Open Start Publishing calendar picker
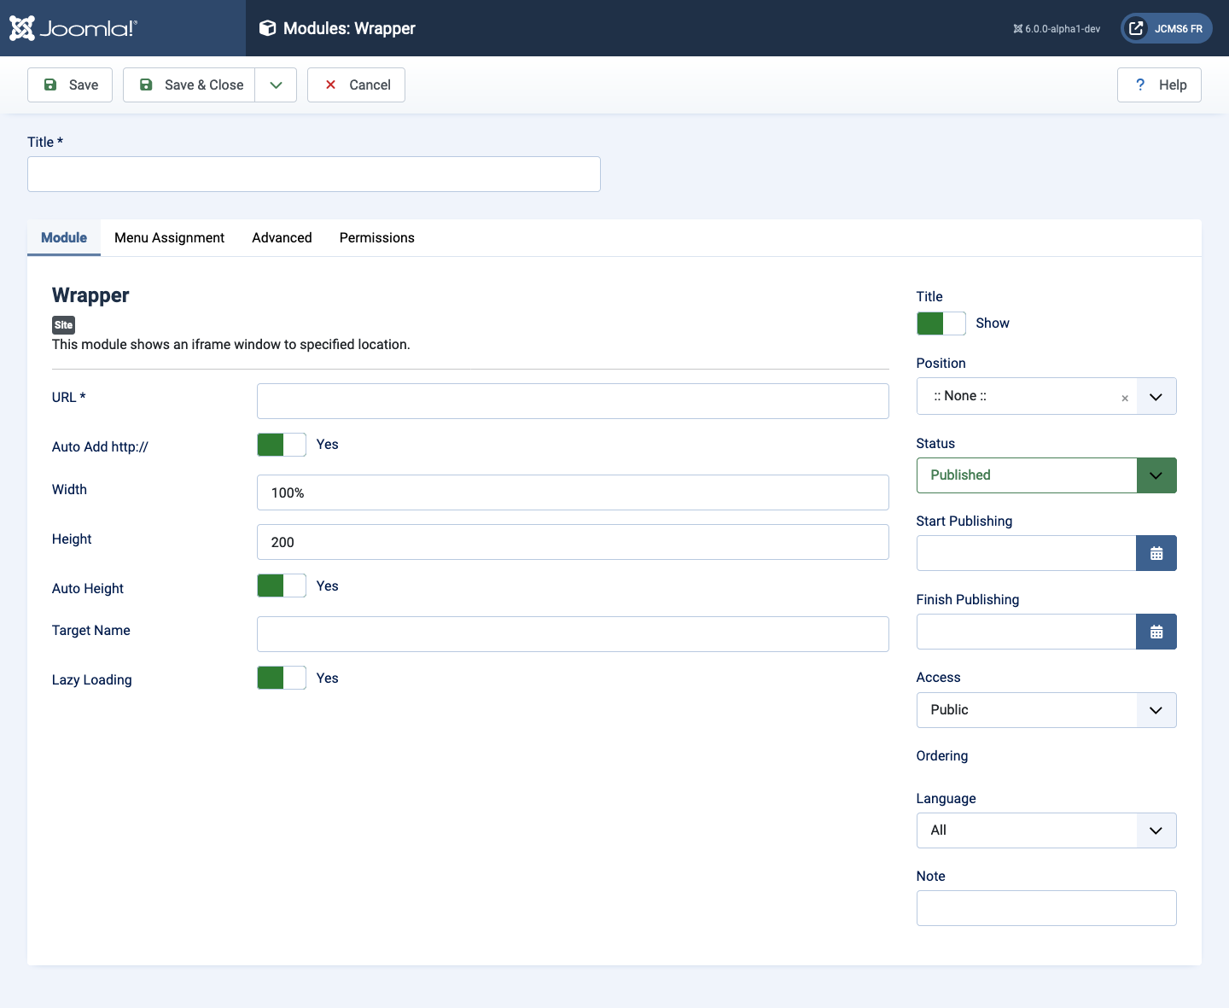Screen dimensions: 1229x1008 [1156, 553]
